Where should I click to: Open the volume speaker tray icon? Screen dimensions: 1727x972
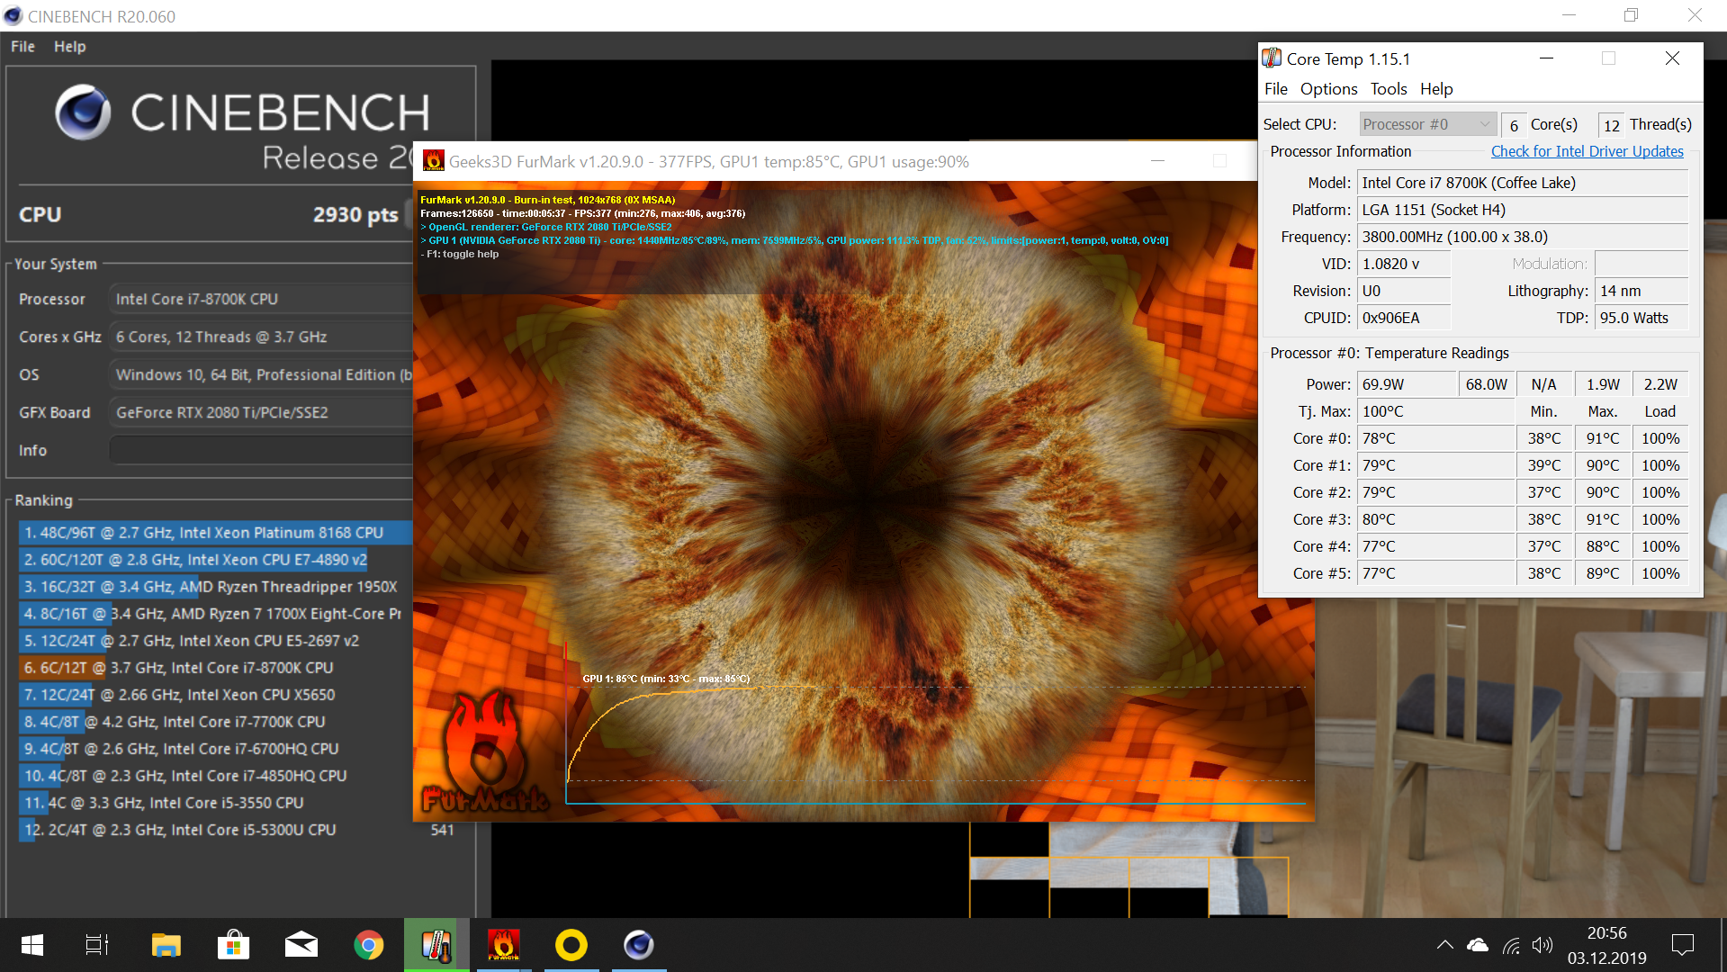(1543, 945)
